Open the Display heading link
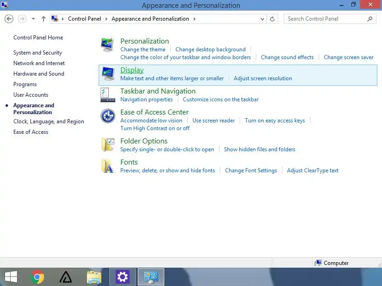Viewport: 382px width, 286px height. point(132,70)
